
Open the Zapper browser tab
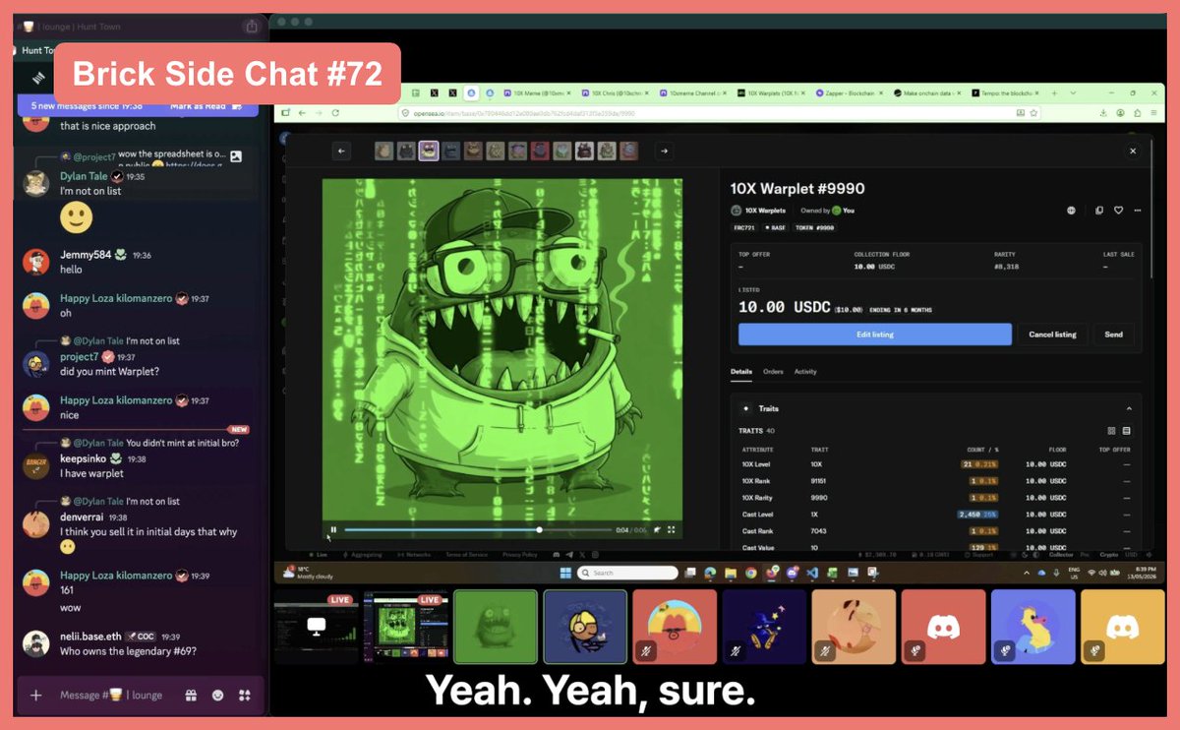849,92
